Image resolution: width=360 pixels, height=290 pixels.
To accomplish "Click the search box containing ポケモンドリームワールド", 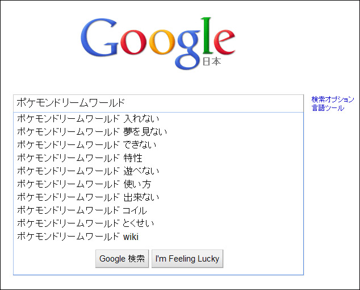I will click(158, 103).
